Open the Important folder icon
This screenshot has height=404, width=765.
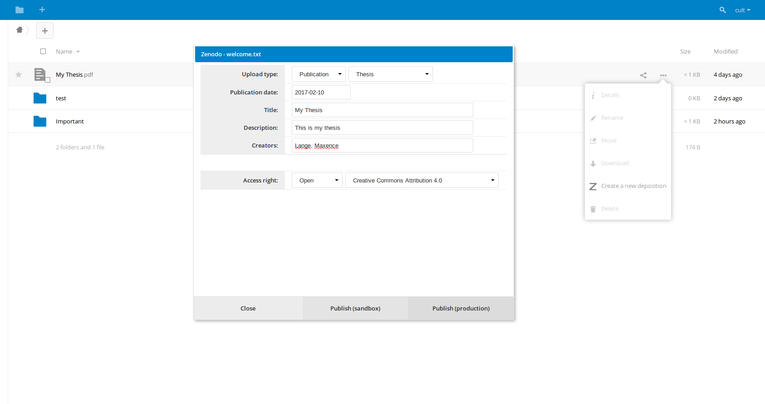point(40,121)
